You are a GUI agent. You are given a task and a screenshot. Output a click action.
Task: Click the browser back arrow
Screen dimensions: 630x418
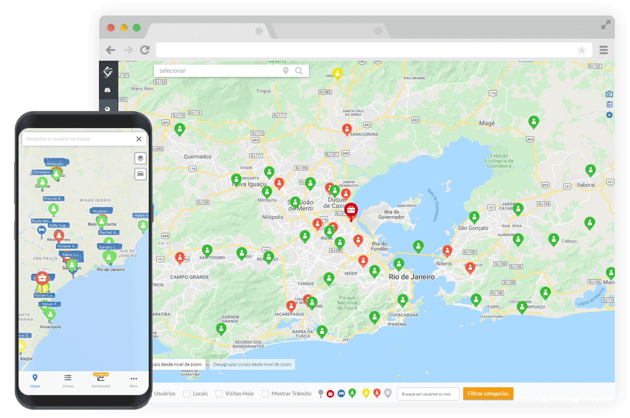click(111, 50)
